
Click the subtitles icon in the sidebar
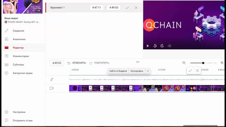(6, 65)
